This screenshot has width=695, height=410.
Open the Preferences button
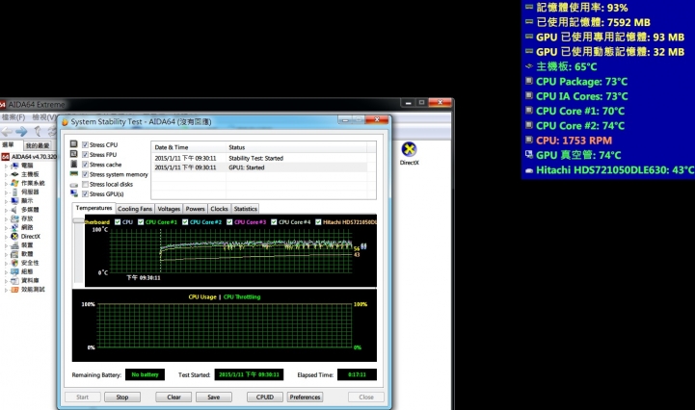(x=305, y=397)
